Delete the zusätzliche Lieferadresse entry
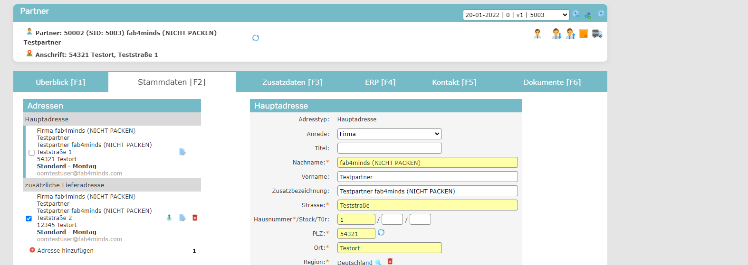 coord(195,218)
